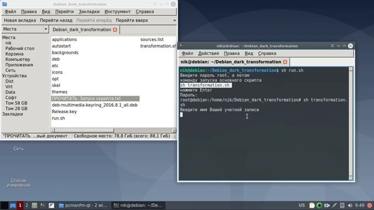Click the camera recorder tray icon
Screen dimensions: 374x210
pos(327,205)
